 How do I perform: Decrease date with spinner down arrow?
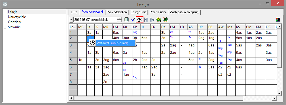[119, 21]
